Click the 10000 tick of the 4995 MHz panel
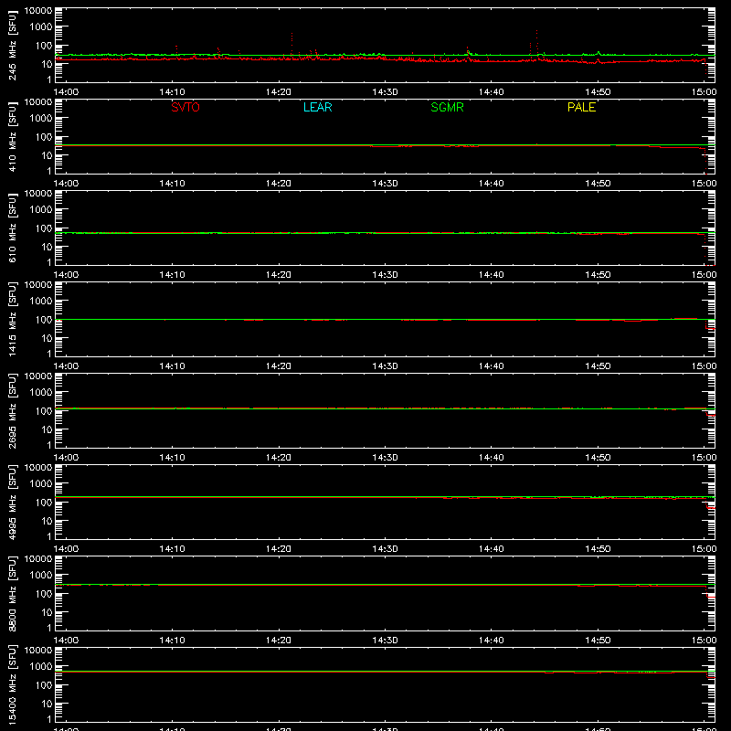The height and width of the screenshot is (731, 731). tap(38, 468)
